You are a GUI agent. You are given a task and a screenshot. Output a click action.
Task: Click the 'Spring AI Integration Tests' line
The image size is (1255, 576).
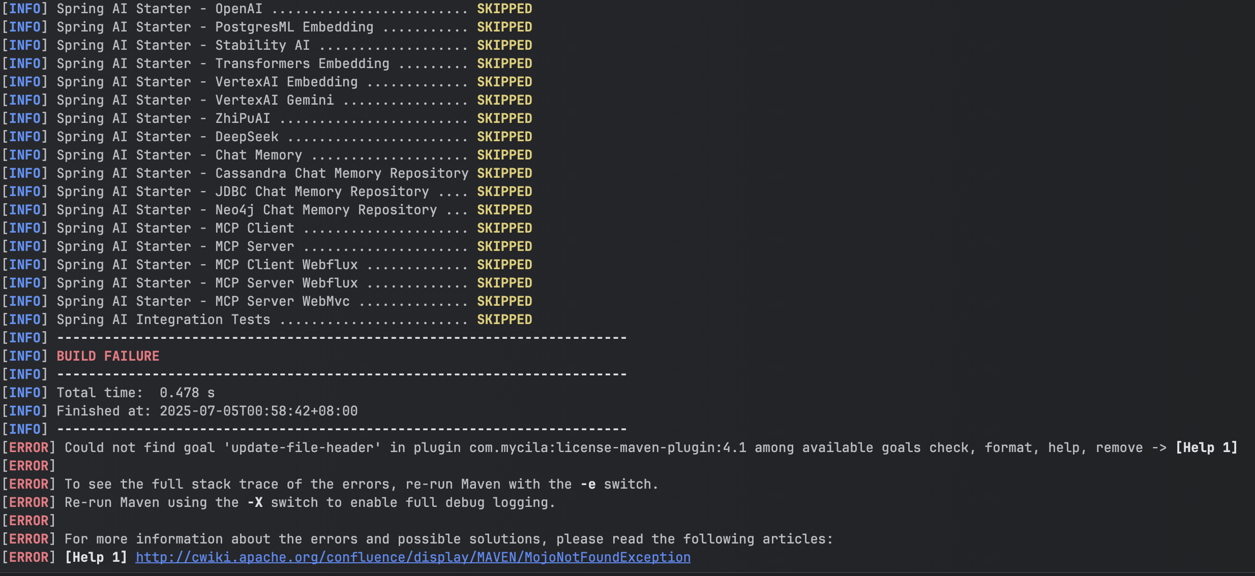point(267,319)
